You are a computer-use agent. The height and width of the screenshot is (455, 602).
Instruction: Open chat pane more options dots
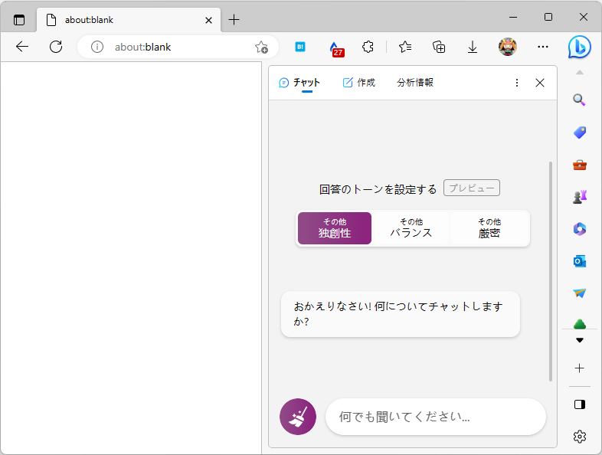(x=517, y=83)
